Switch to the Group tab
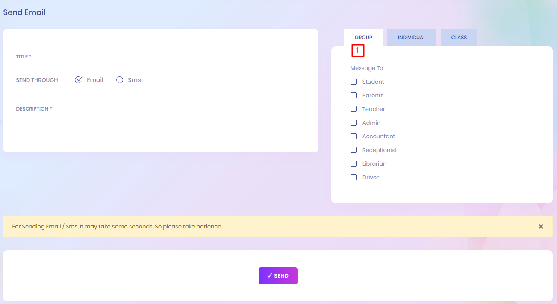Image resolution: width=557 pixels, height=304 pixels. click(363, 38)
